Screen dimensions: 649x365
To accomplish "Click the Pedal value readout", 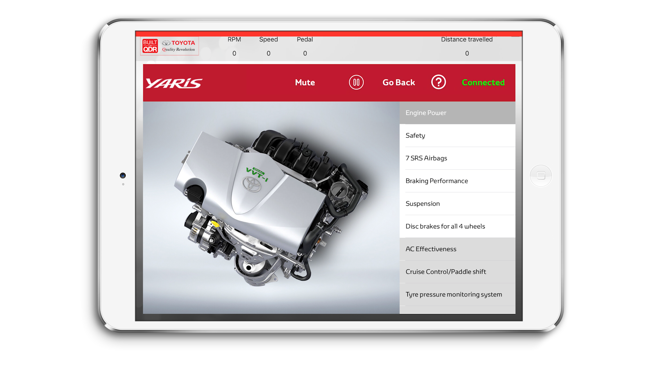I will click(x=305, y=53).
